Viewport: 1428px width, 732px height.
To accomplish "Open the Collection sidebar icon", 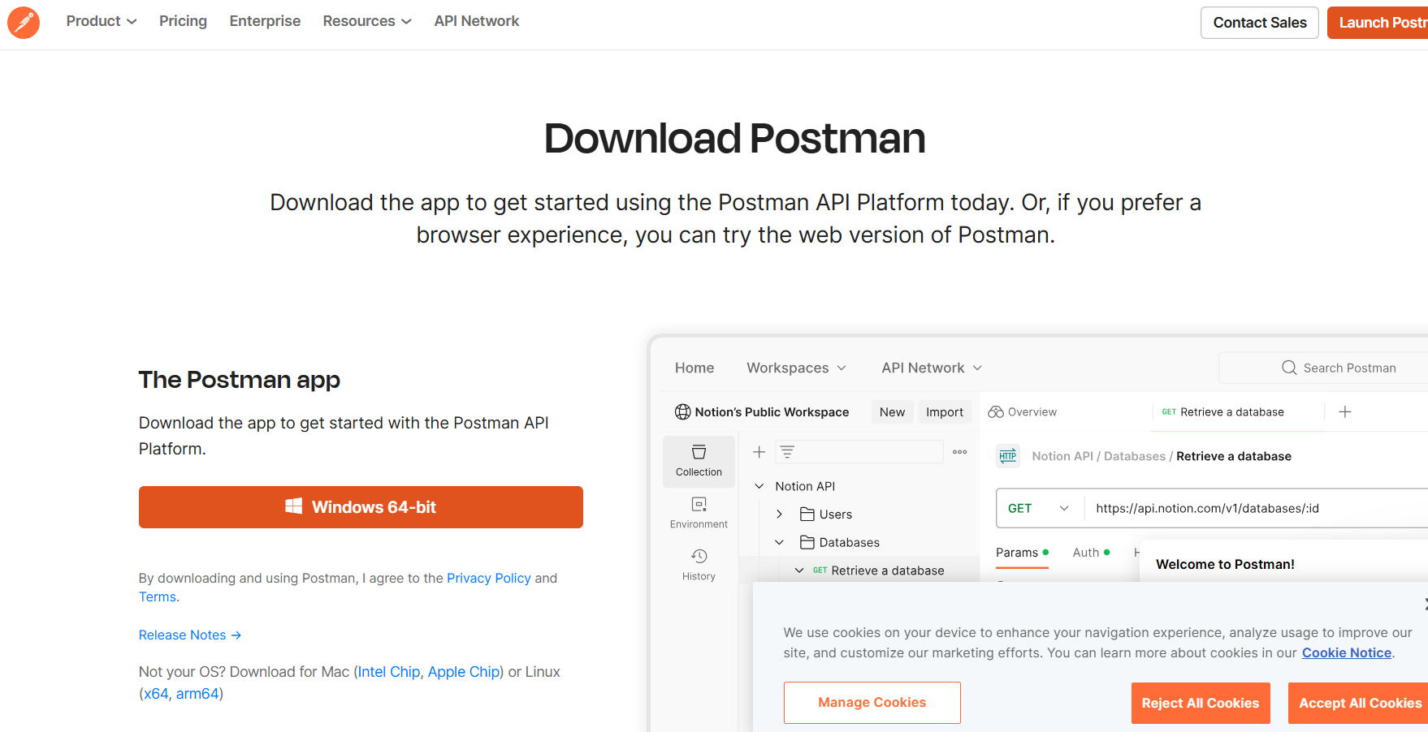I will coord(699,461).
